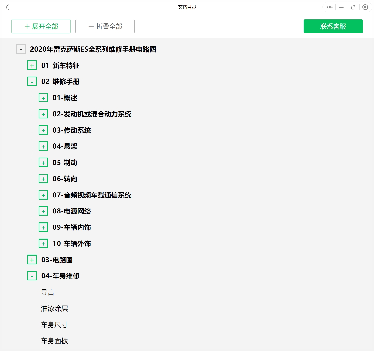This screenshot has height=351, width=374.
Task: Click the 折叠全部 button
Action: pos(105,26)
